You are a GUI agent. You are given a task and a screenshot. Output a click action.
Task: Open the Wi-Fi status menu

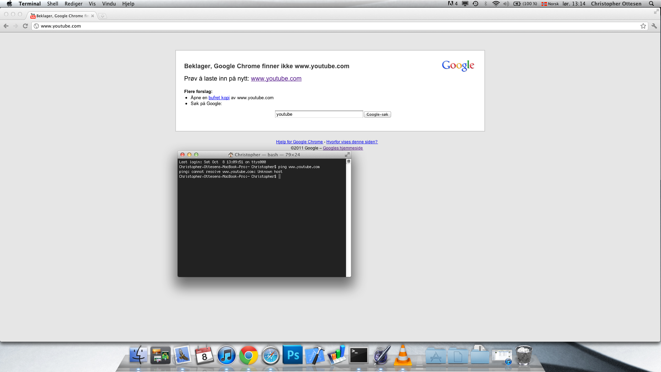496,4
